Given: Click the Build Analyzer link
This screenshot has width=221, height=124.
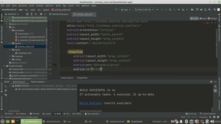Looking at the screenshot, I should pyautogui.click(x=91, y=103).
